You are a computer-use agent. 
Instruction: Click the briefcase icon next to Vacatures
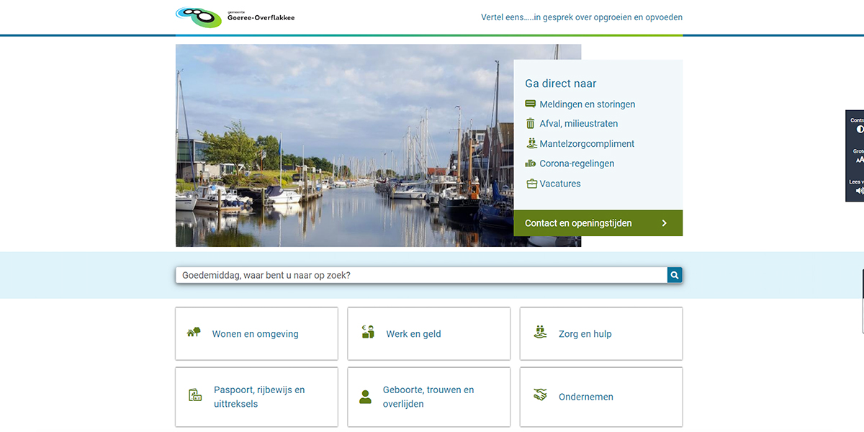(532, 184)
